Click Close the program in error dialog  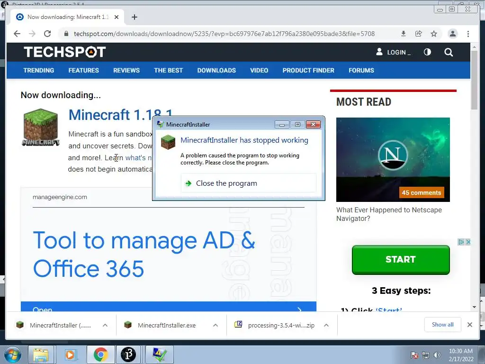pos(248,183)
